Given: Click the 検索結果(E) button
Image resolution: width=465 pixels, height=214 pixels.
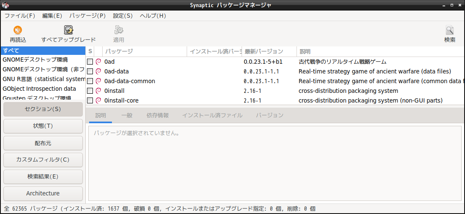Looking at the screenshot, I should [x=43, y=177].
